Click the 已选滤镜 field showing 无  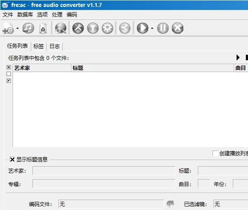click(x=231, y=204)
